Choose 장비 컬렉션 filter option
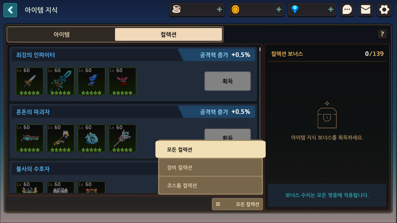Viewport: 397px width, 223px height. [210, 168]
